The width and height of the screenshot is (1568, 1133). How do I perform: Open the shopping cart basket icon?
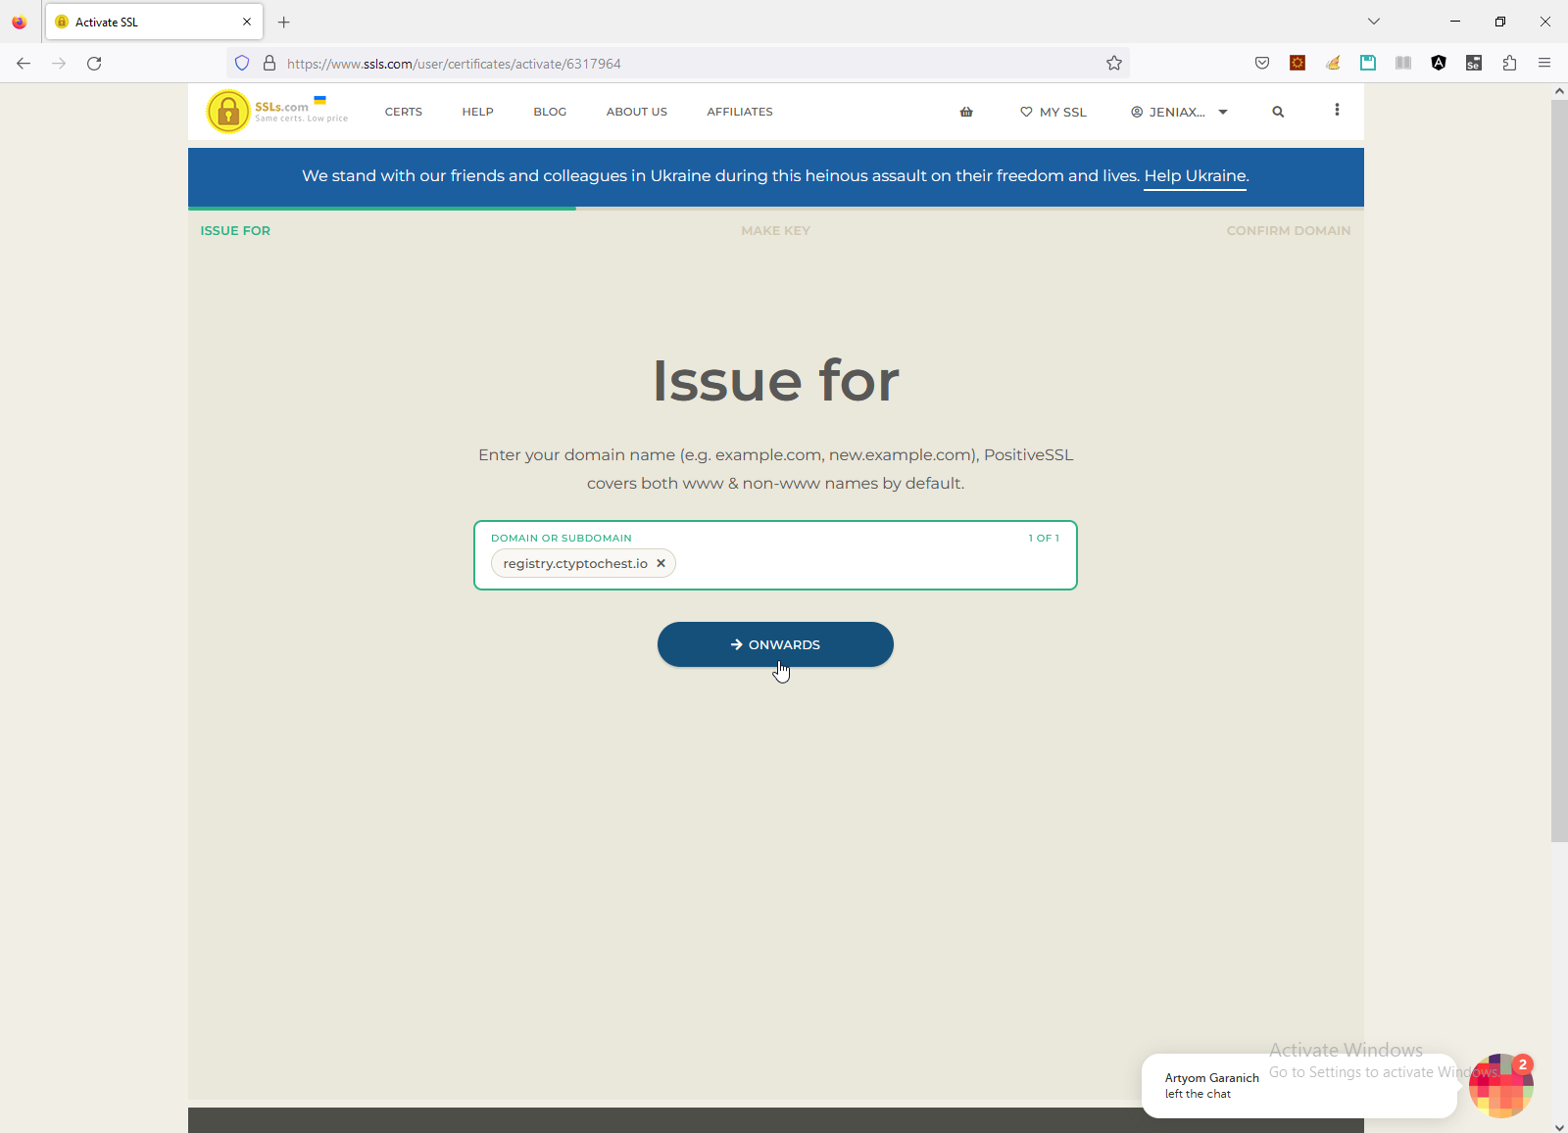click(x=966, y=112)
